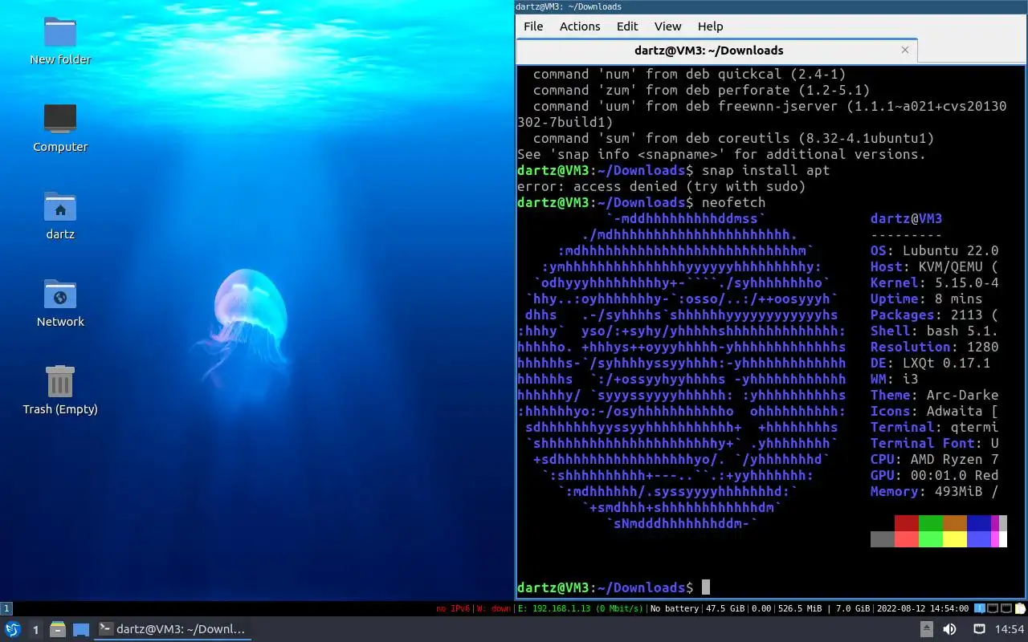
Task: Click the 'CPU: AMD Ryzen 7' neofetch line
Action: [x=935, y=459]
